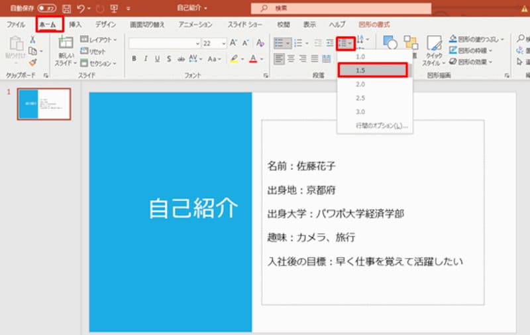Choose line spacing 1.0
The width and height of the screenshot is (530, 335).
click(374, 57)
